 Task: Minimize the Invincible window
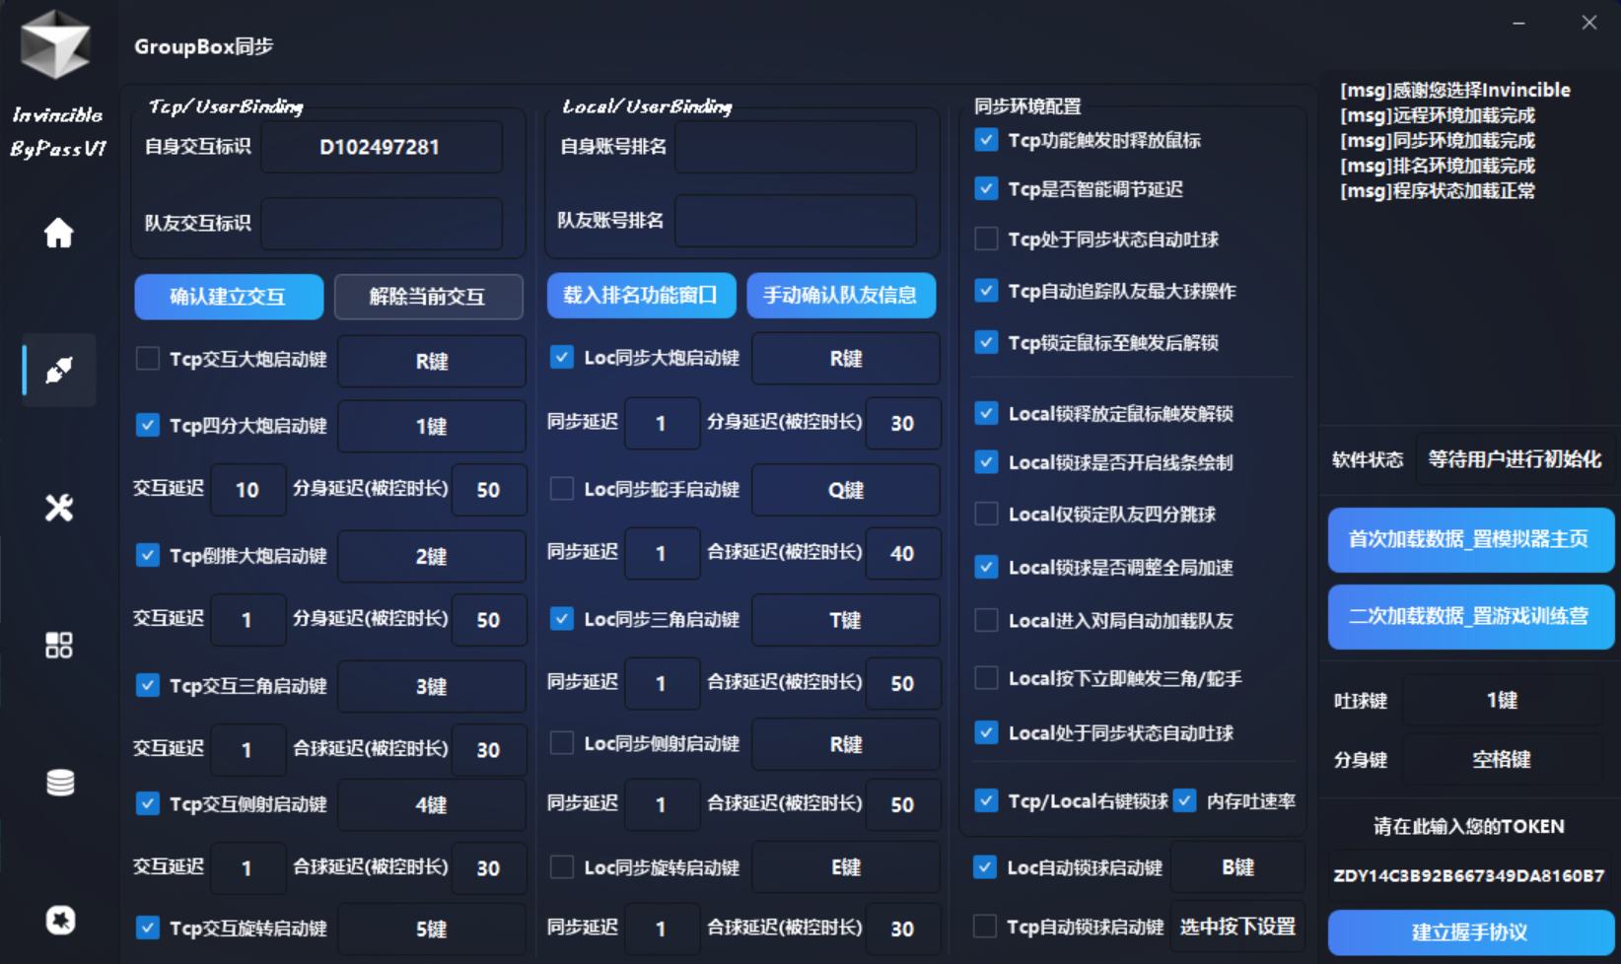[1518, 23]
